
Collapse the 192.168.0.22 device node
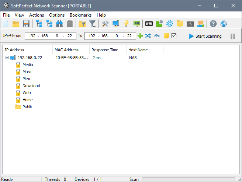pyautogui.click(x=7, y=58)
